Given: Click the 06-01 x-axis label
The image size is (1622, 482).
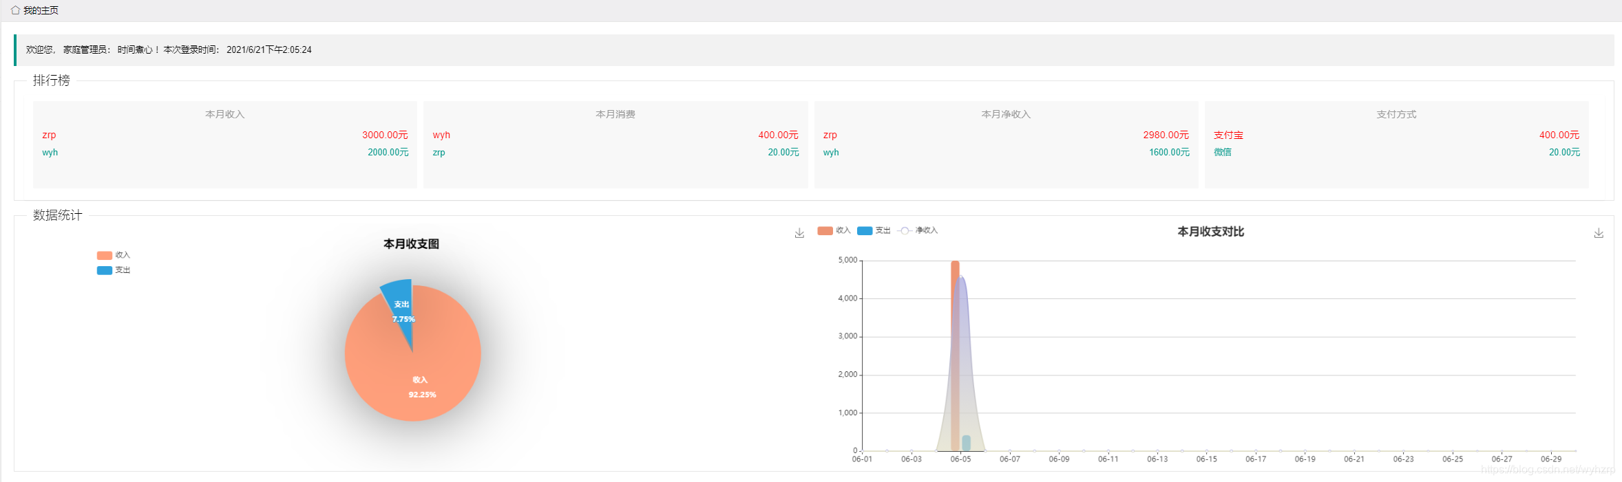Looking at the screenshot, I should click(862, 459).
